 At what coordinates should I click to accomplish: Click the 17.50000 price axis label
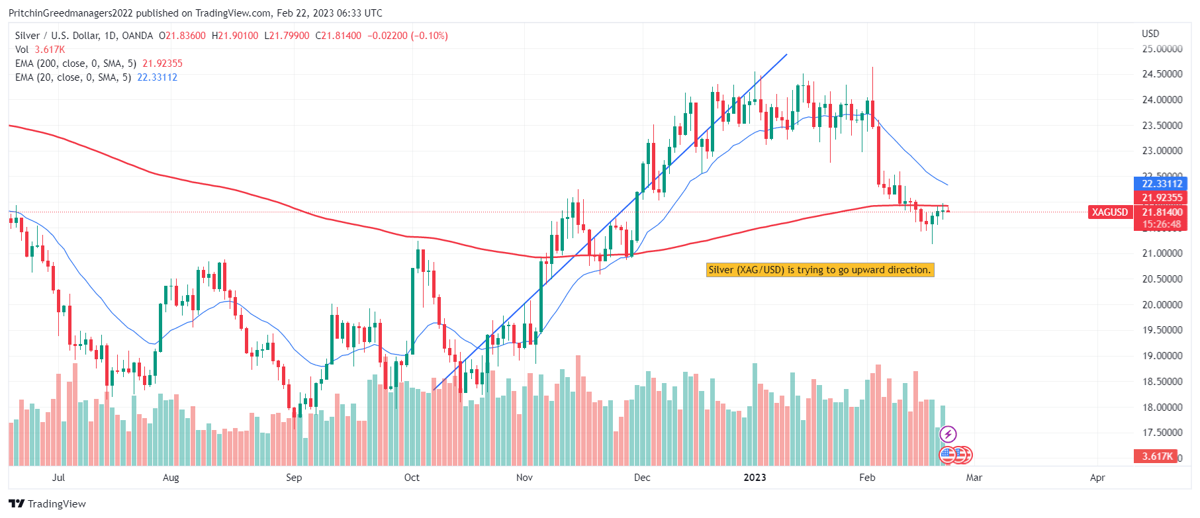pyautogui.click(x=1162, y=433)
